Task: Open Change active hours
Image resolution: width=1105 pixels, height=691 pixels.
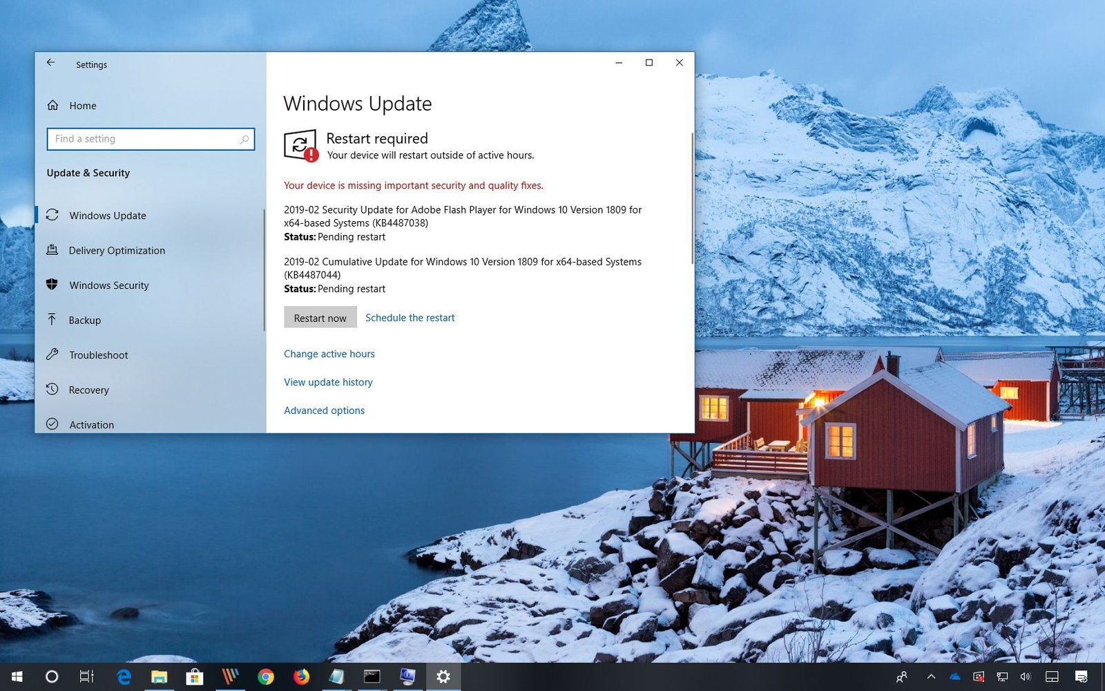Action: click(x=329, y=353)
